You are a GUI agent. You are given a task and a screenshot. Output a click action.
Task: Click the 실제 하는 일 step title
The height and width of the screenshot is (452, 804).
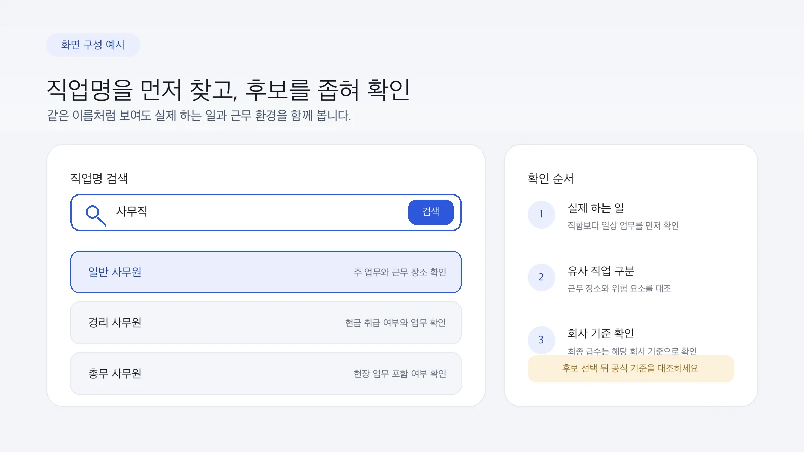(x=596, y=208)
